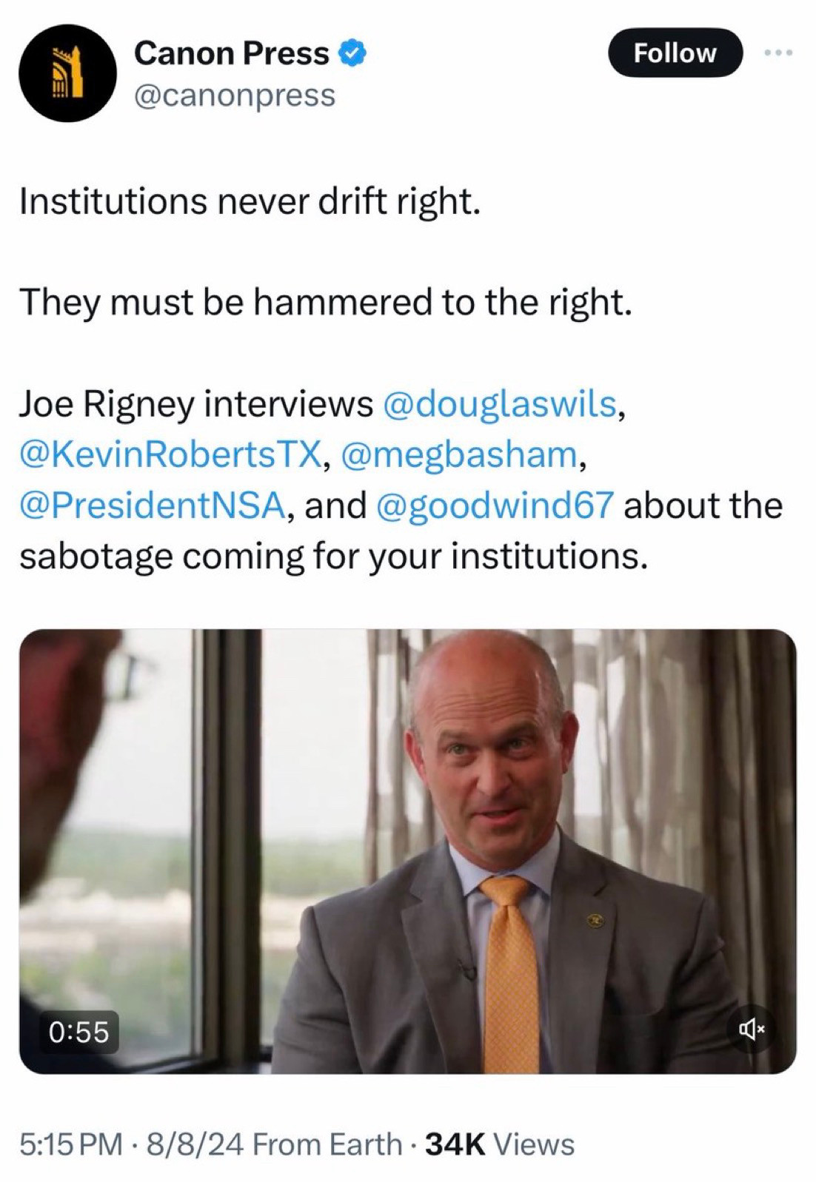816x1182 pixels.
Task: Unmute the video with the speaker icon
Action: tap(752, 1028)
